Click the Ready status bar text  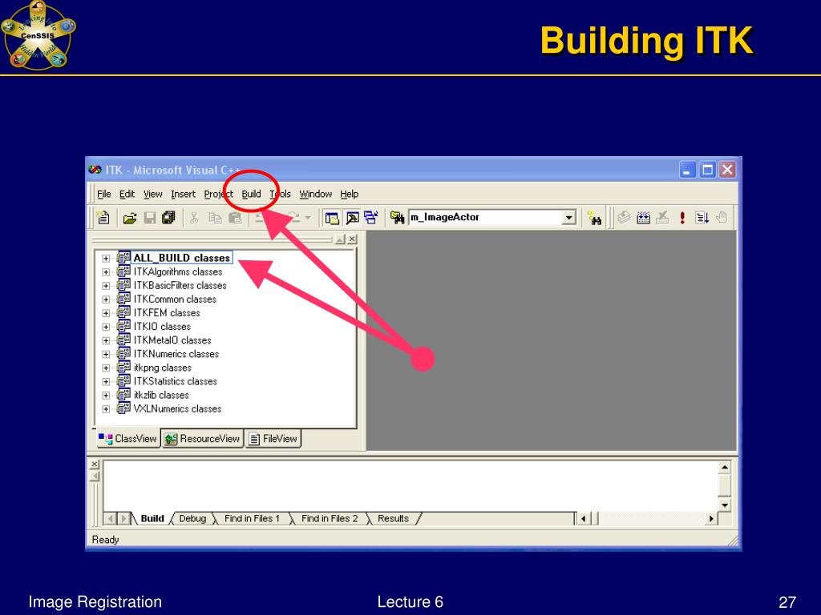pyautogui.click(x=105, y=539)
